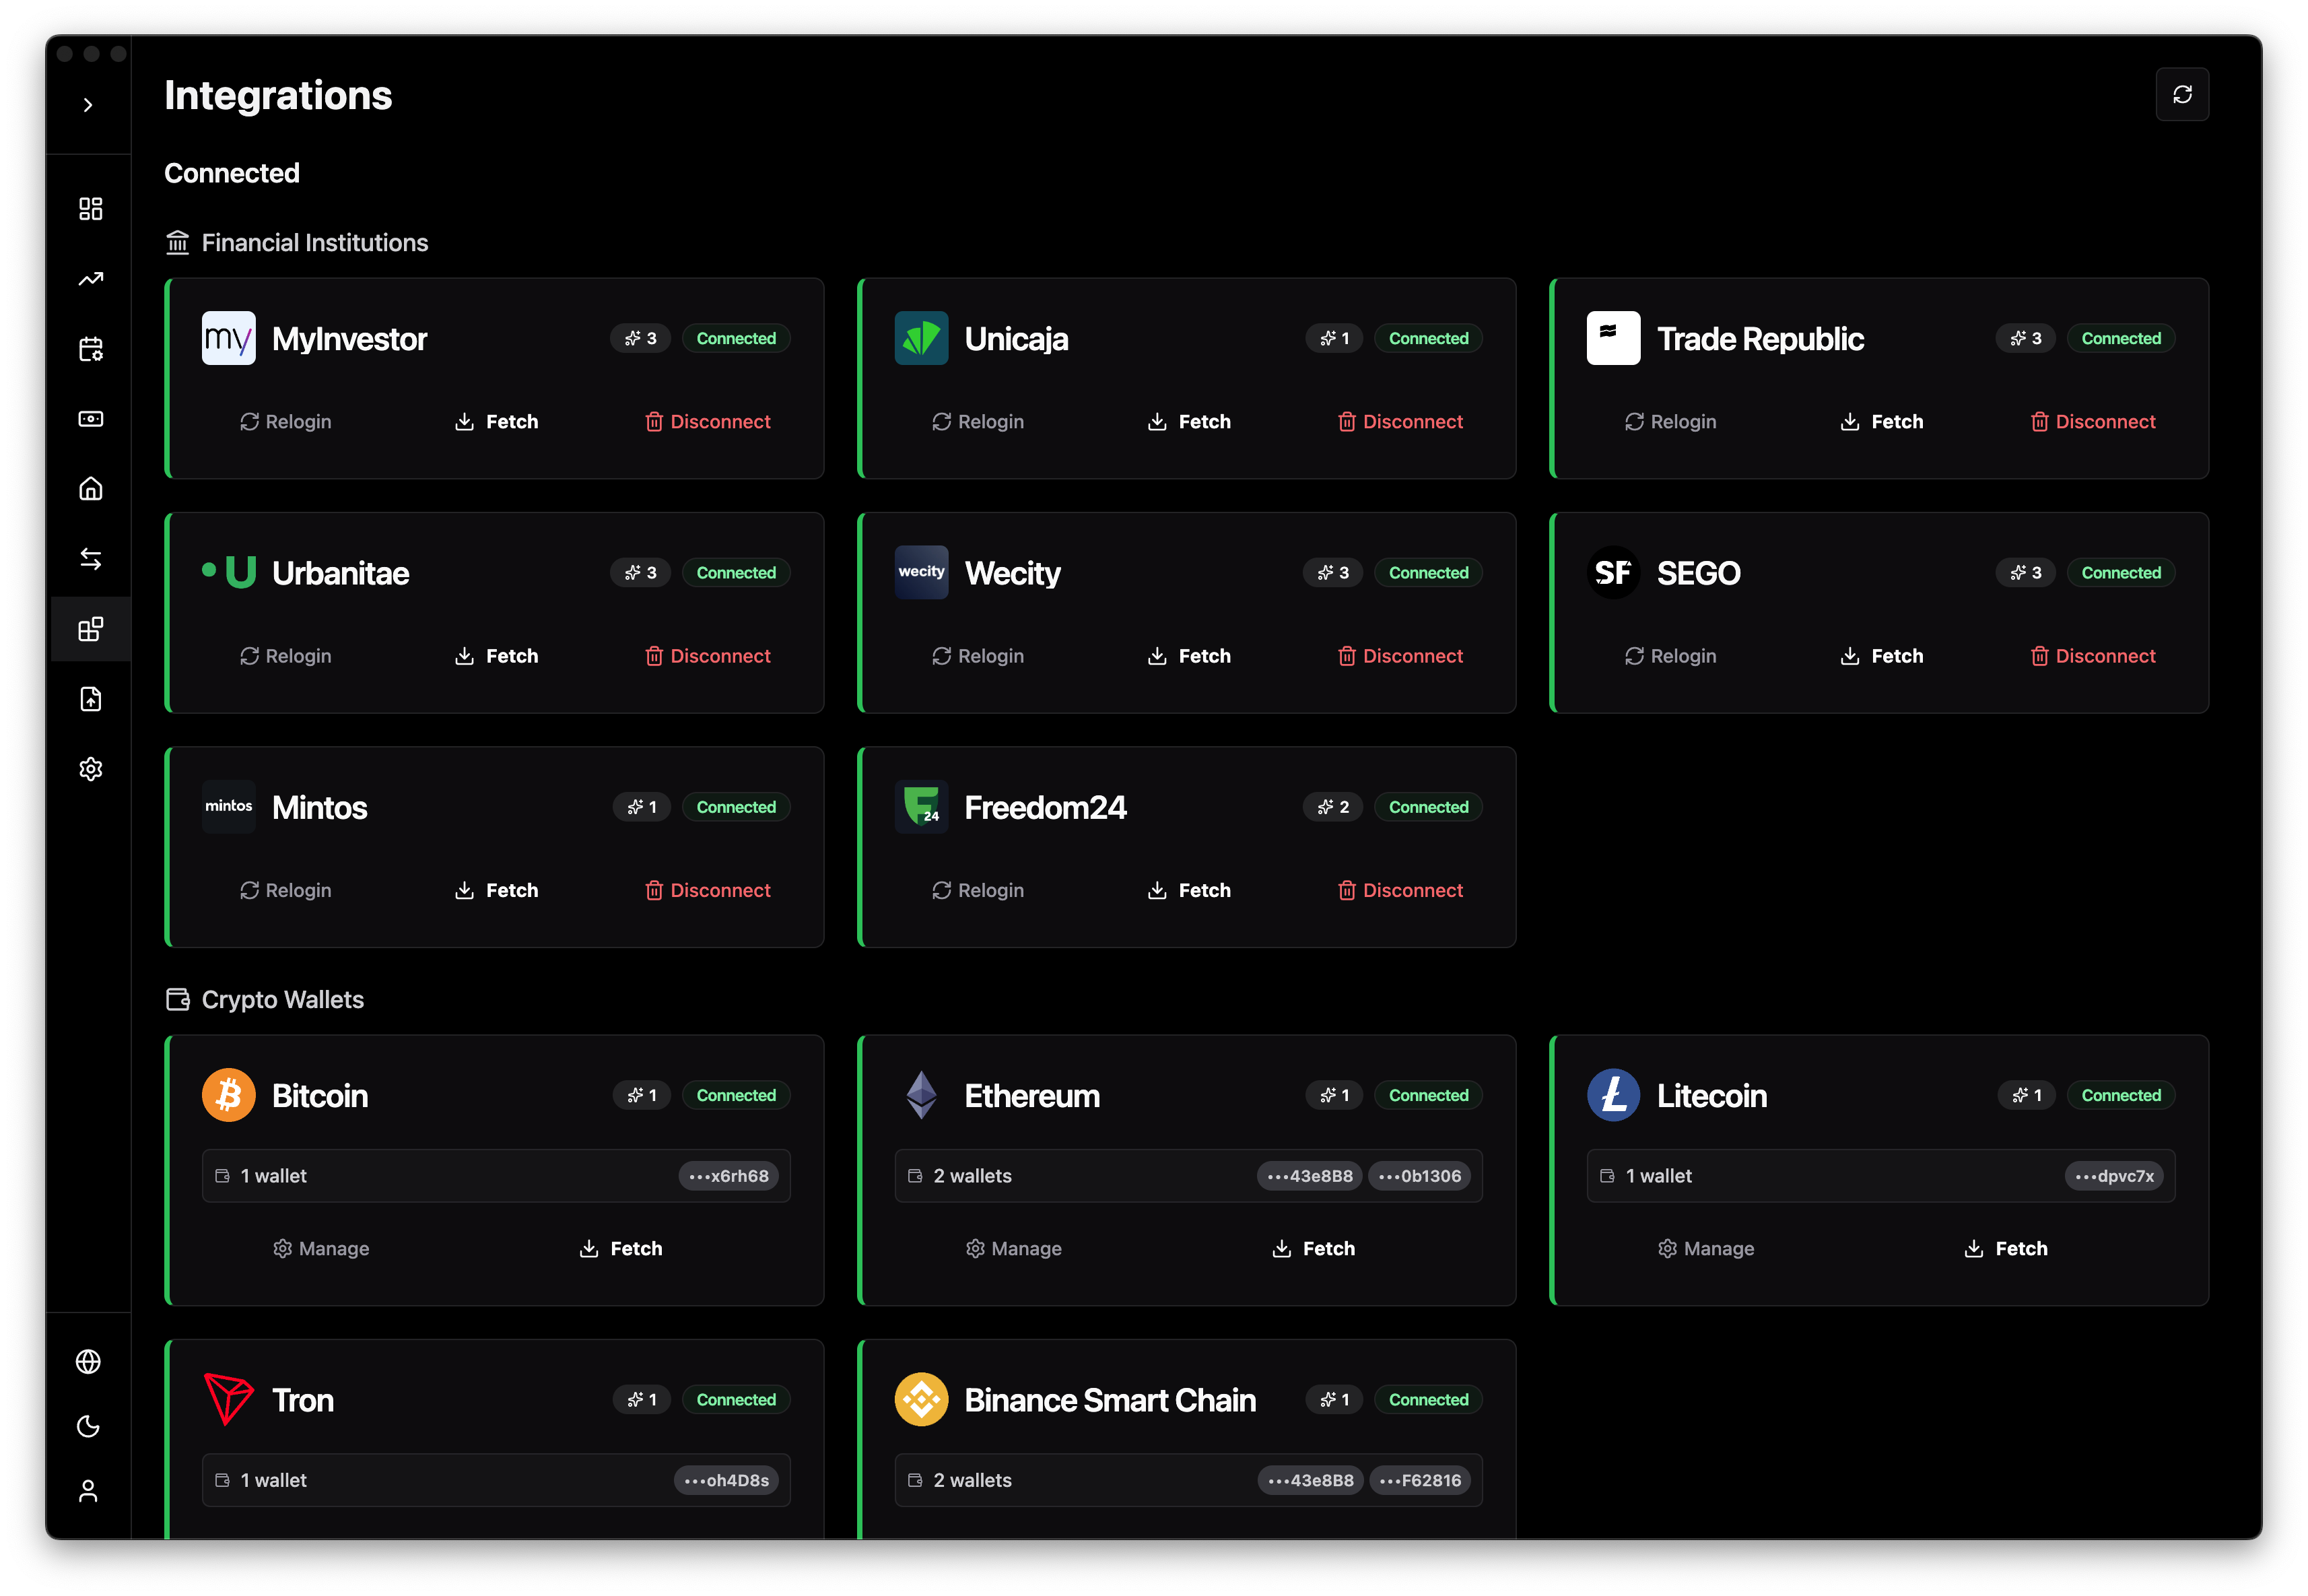Disconnect Mintos
2308x1596 pixels.
click(x=708, y=890)
